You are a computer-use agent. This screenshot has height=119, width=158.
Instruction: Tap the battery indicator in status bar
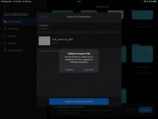155,2
